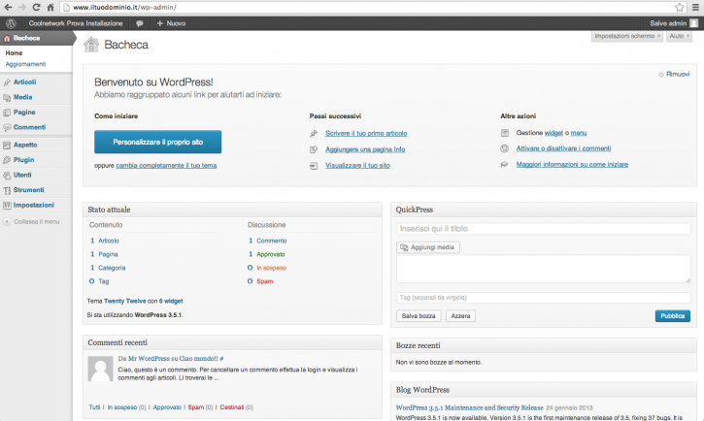Open the Impostazioni menu
This screenshot has height=421, width=704.
tap(34, 205)
